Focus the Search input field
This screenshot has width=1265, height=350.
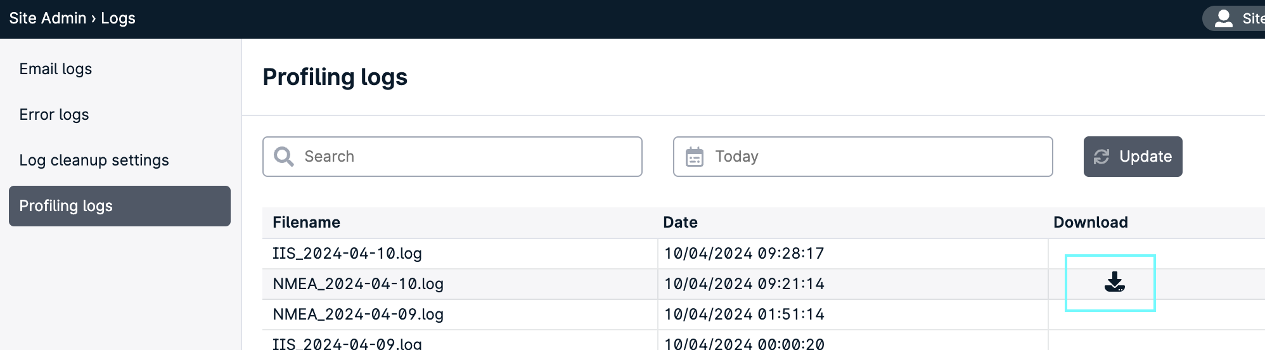click(x=453, y=157)
